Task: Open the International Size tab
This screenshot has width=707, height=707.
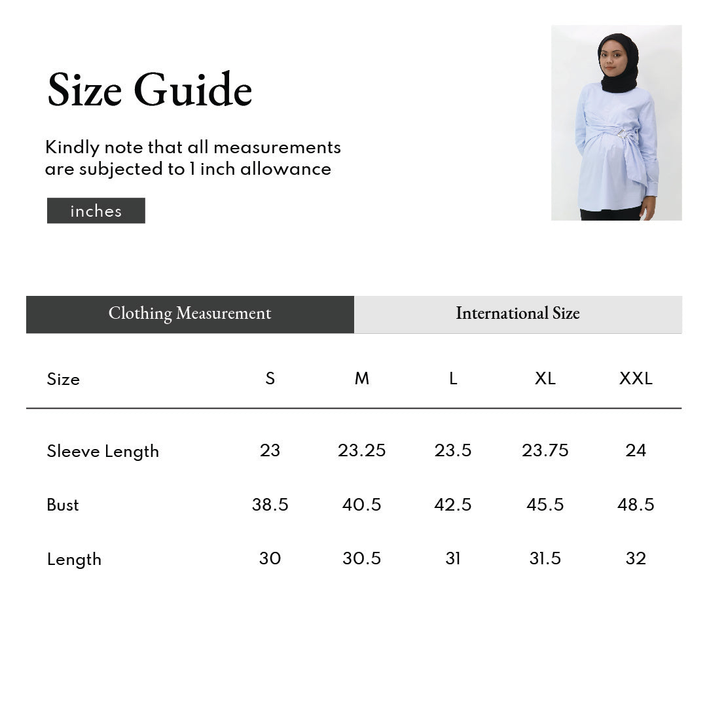Action: pos(518,314)
